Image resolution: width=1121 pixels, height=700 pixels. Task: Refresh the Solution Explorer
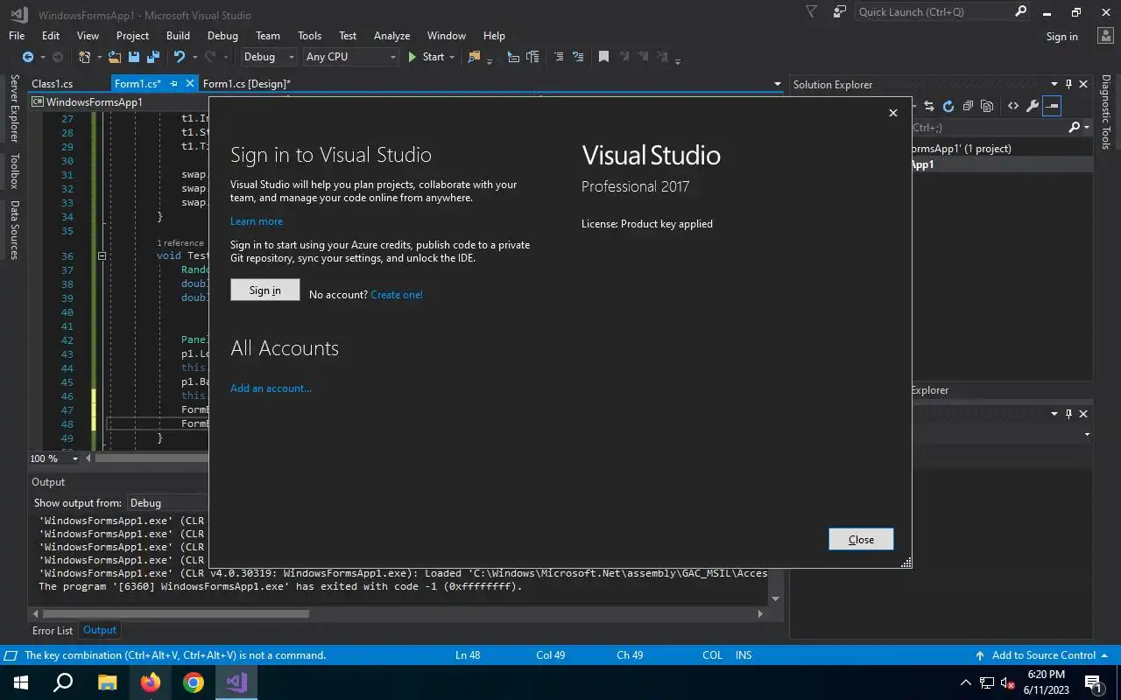coord(948,106)
